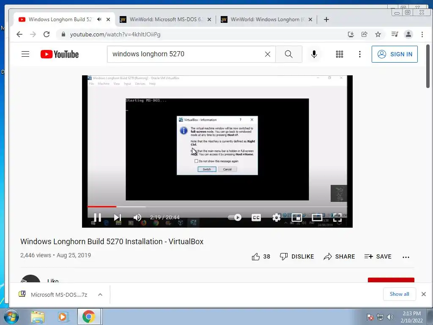Skip to the next video
This screenshot has width=433, height=325.
(118, 218)
